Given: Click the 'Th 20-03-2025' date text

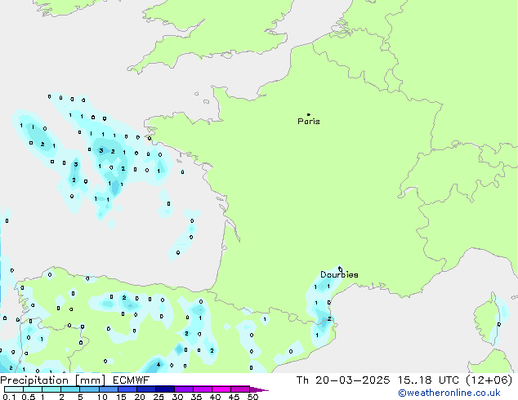Looking at the screenshot, I should (x=343, y=380).
